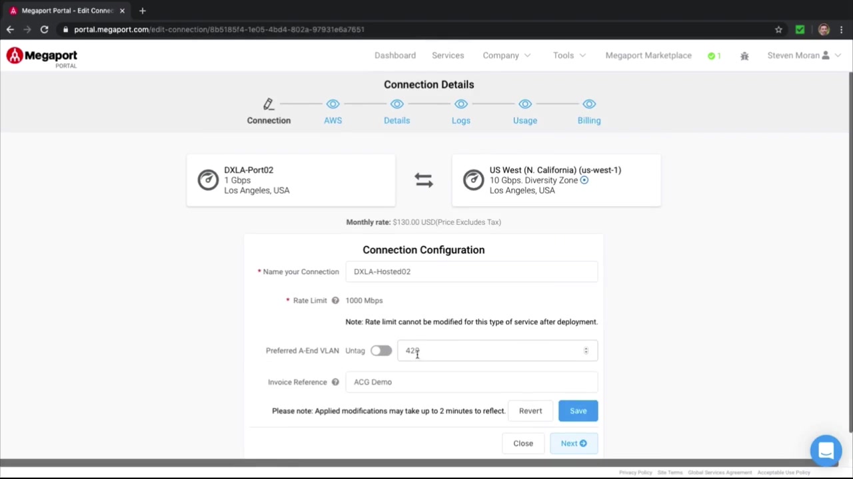Screen dimensions: 853x479
Task: Click the browser address bar URL
Action: coord(219,29)
